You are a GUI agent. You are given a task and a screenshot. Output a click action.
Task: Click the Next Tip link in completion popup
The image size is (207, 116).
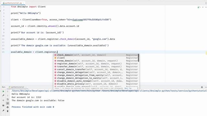[x=128, y=88]
